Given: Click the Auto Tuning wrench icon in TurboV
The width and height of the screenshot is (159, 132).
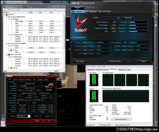Looking at the screenshot, I should pyautogui.click(x=100, y=12).
